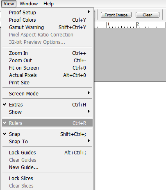
Task: Open the Help menu
Action: click(x=48, y=4)
